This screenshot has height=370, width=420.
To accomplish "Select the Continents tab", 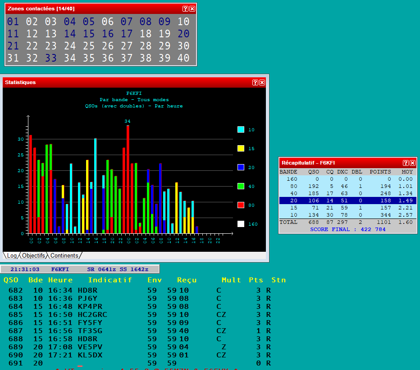I will [x=64, y=256].
